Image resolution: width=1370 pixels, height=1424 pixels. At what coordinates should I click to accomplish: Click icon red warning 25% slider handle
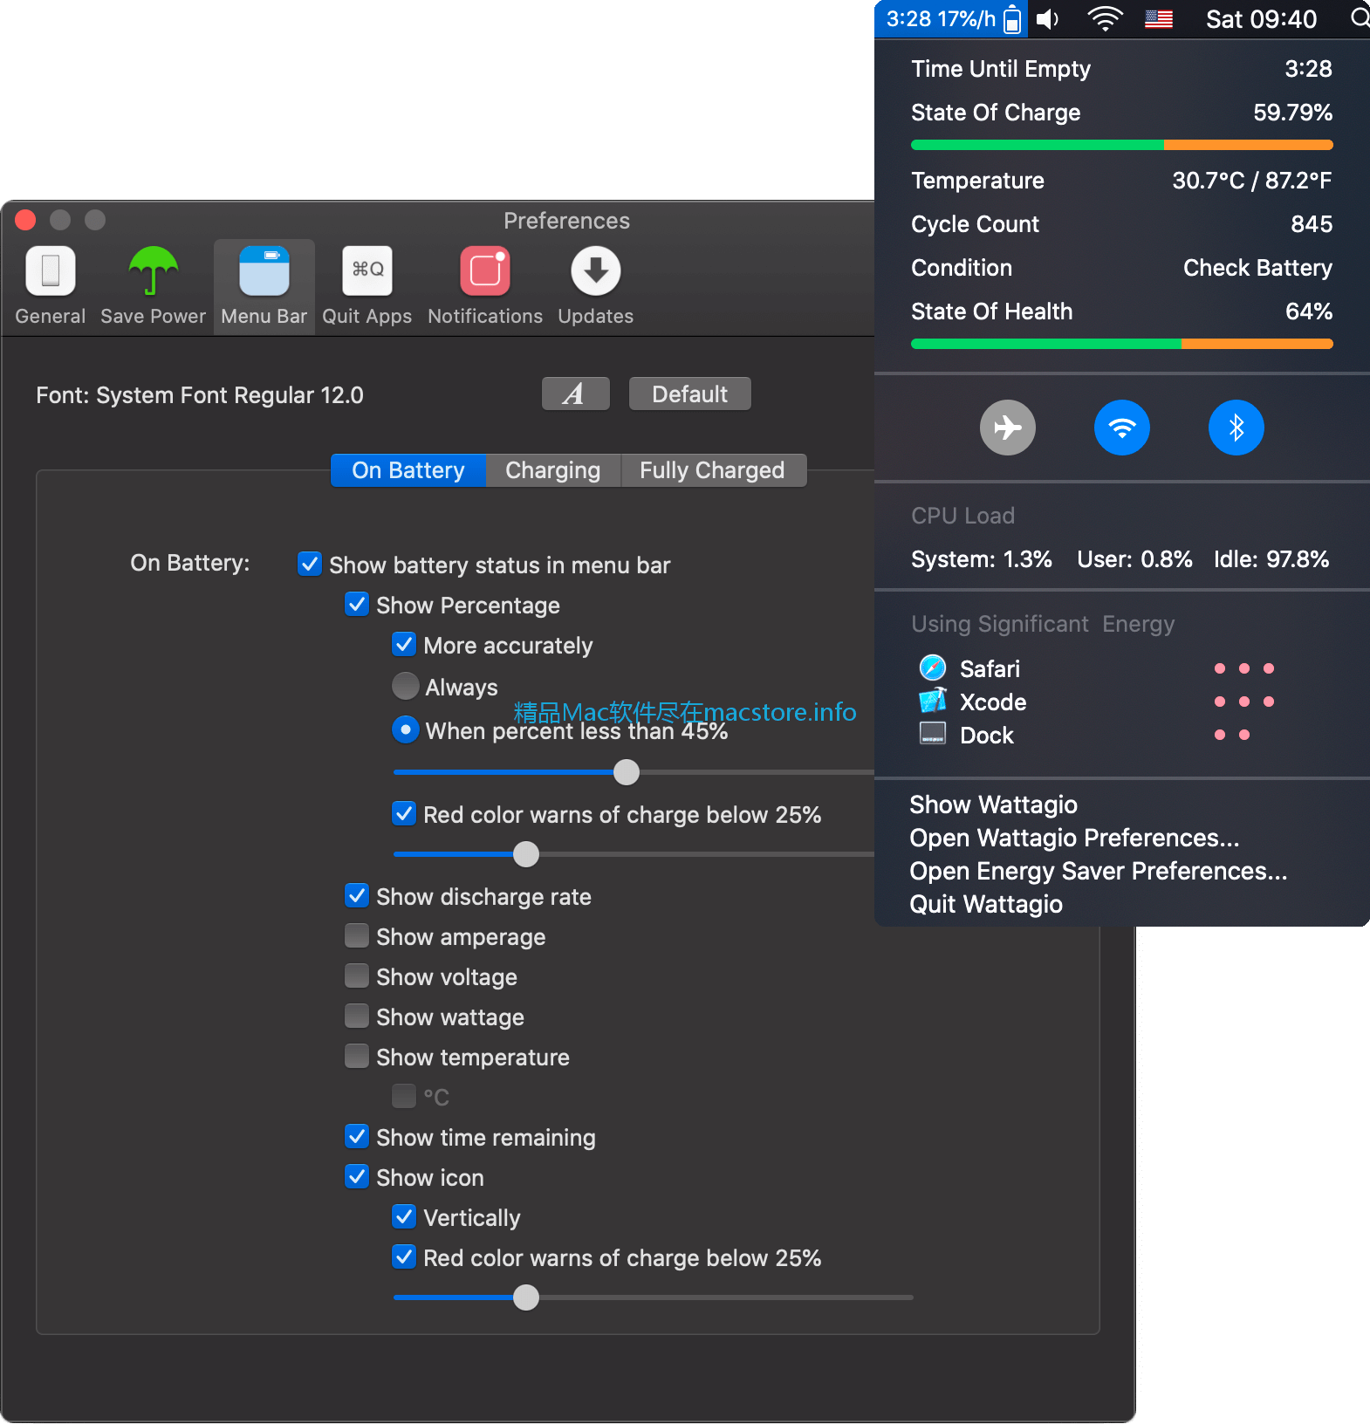coord(526,1297)
